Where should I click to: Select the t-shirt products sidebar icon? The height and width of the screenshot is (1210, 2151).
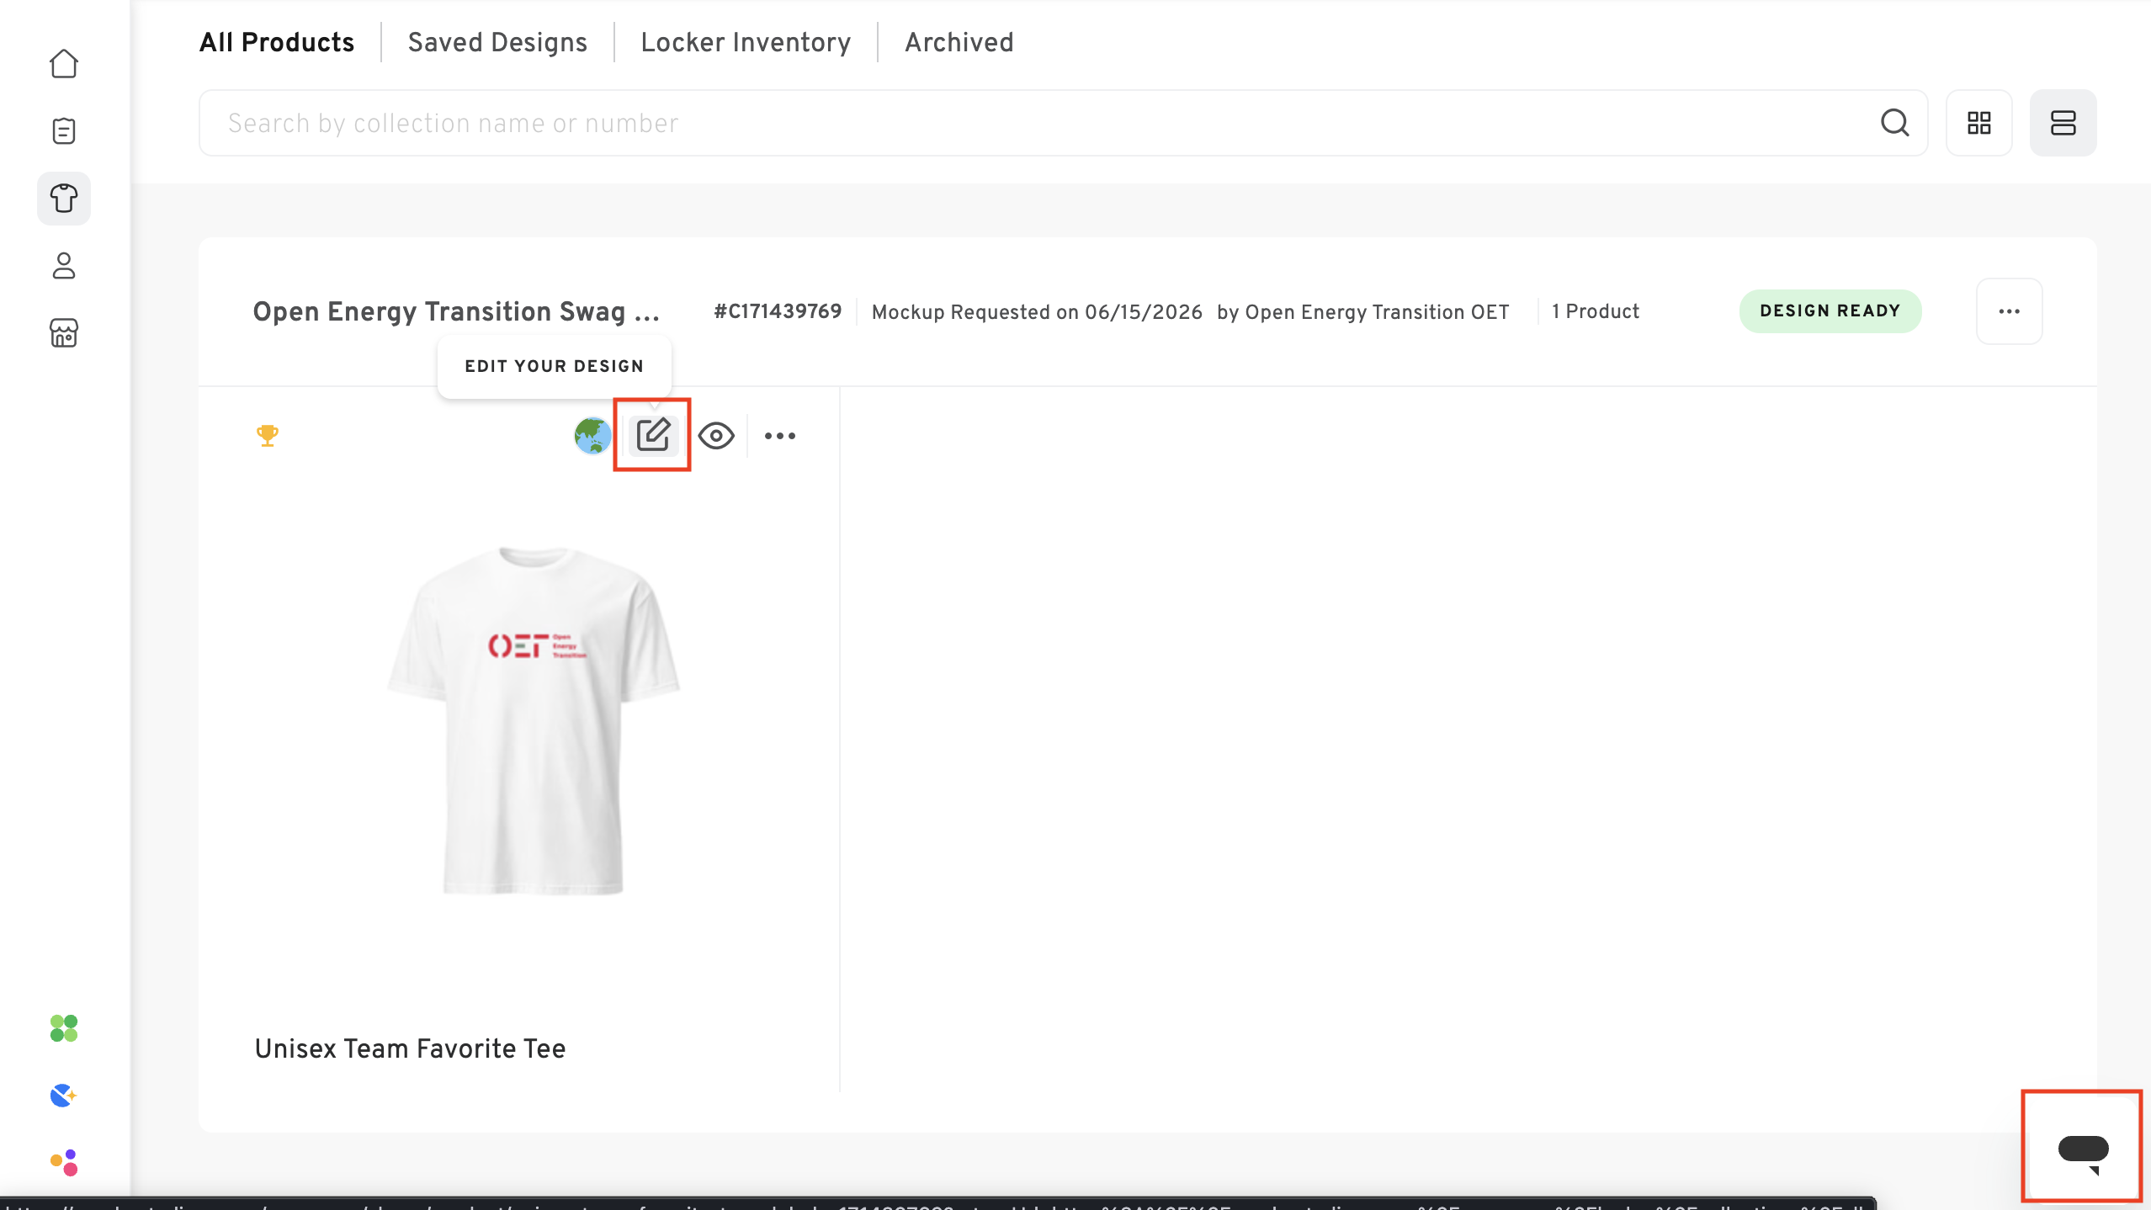(x=64, y=199)
